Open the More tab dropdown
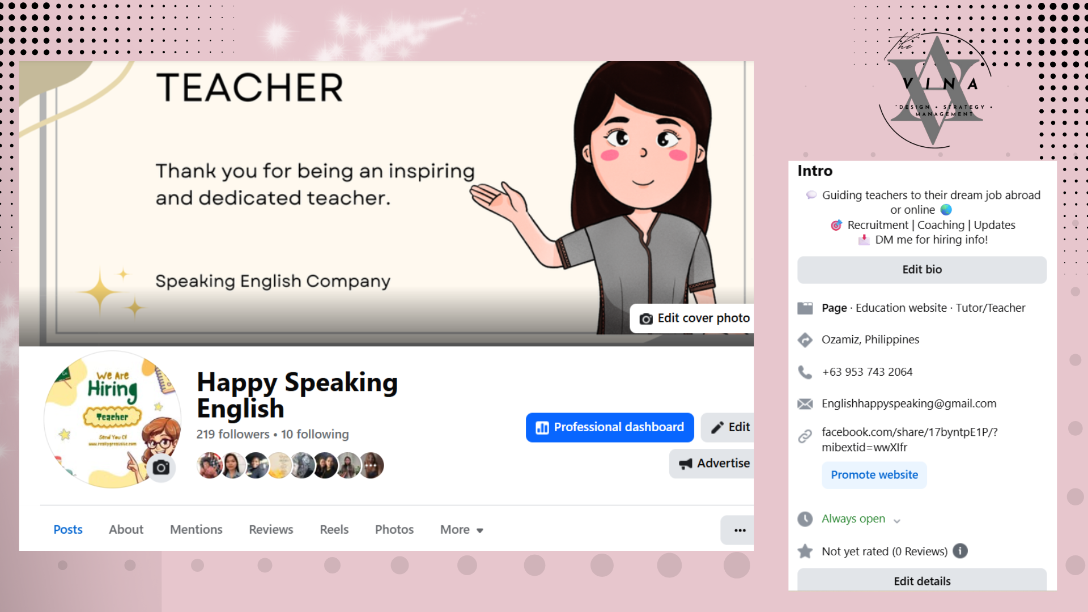Image resolution: width=1088 pixels, height=612 pixels. [462, 530]
